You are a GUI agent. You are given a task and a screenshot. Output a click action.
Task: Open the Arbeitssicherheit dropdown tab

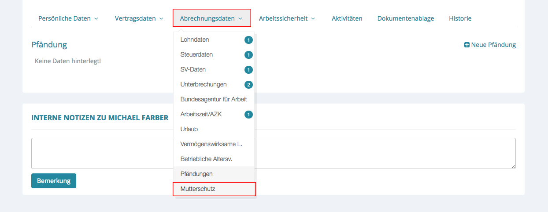287,18
